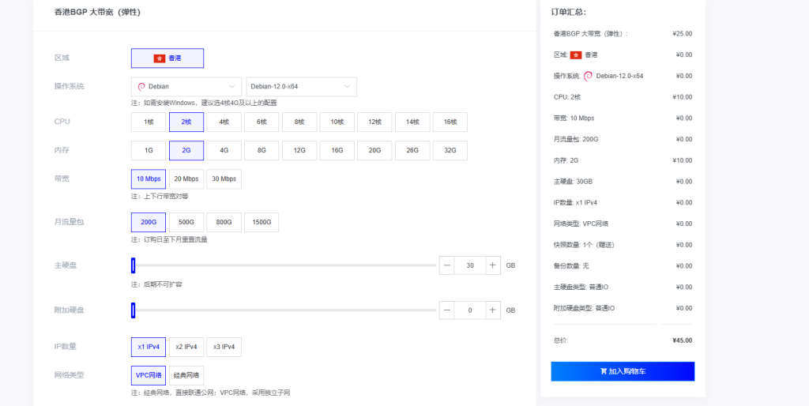This screenshot has width=809, height=406.
Task: Click the Hong Kong flag in 区域 button
Action: tap(159, 58)
